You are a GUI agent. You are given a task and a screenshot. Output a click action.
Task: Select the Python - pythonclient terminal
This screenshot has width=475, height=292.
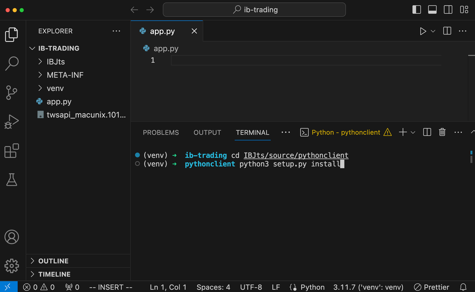tap(346, 132)
